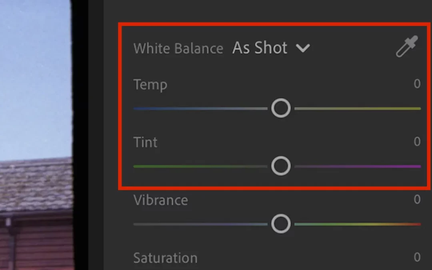Click the Saturation value field showing 0
This screenshot has height=270, width=432.
(x=417, y=257)
